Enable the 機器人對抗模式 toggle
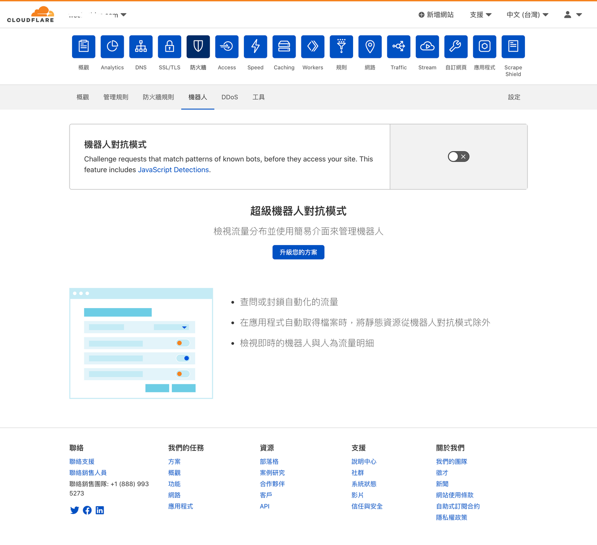The height and width of the screenshot is (545, 597). (x=458, y=157)
